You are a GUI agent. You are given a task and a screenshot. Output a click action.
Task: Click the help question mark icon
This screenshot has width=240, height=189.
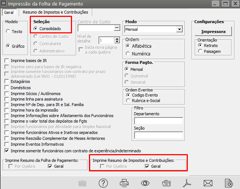103,182
